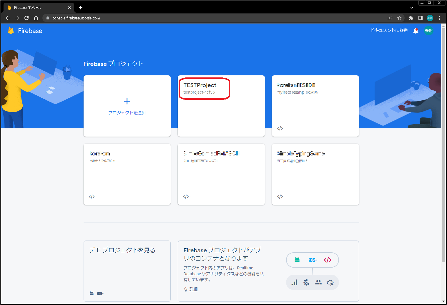
Task: Click the iOS+ icon in demo project card
Action: [x=100, y=294]
